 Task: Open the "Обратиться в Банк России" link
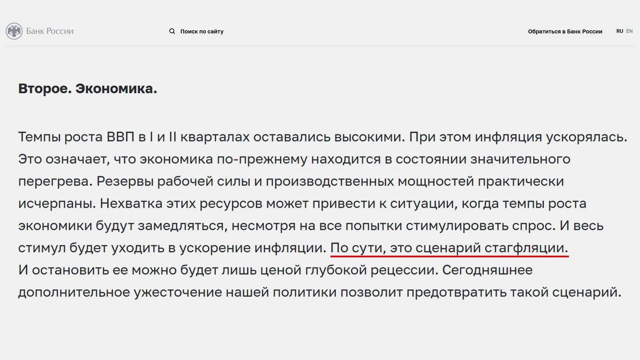click(x=565, y=32)
